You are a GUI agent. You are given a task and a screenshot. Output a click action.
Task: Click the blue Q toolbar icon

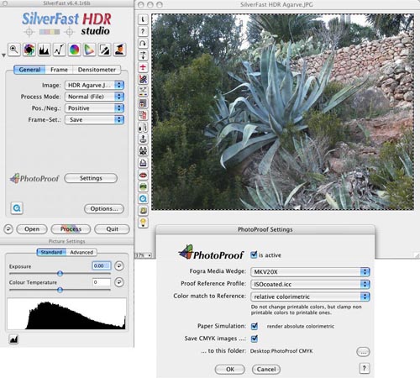(143, 199)
